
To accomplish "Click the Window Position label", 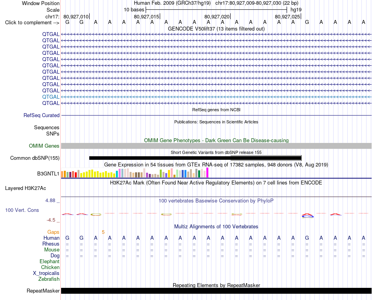I will click(x=41, y=3).
